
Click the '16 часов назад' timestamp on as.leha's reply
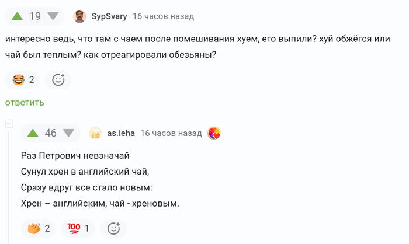coord(171,133)
